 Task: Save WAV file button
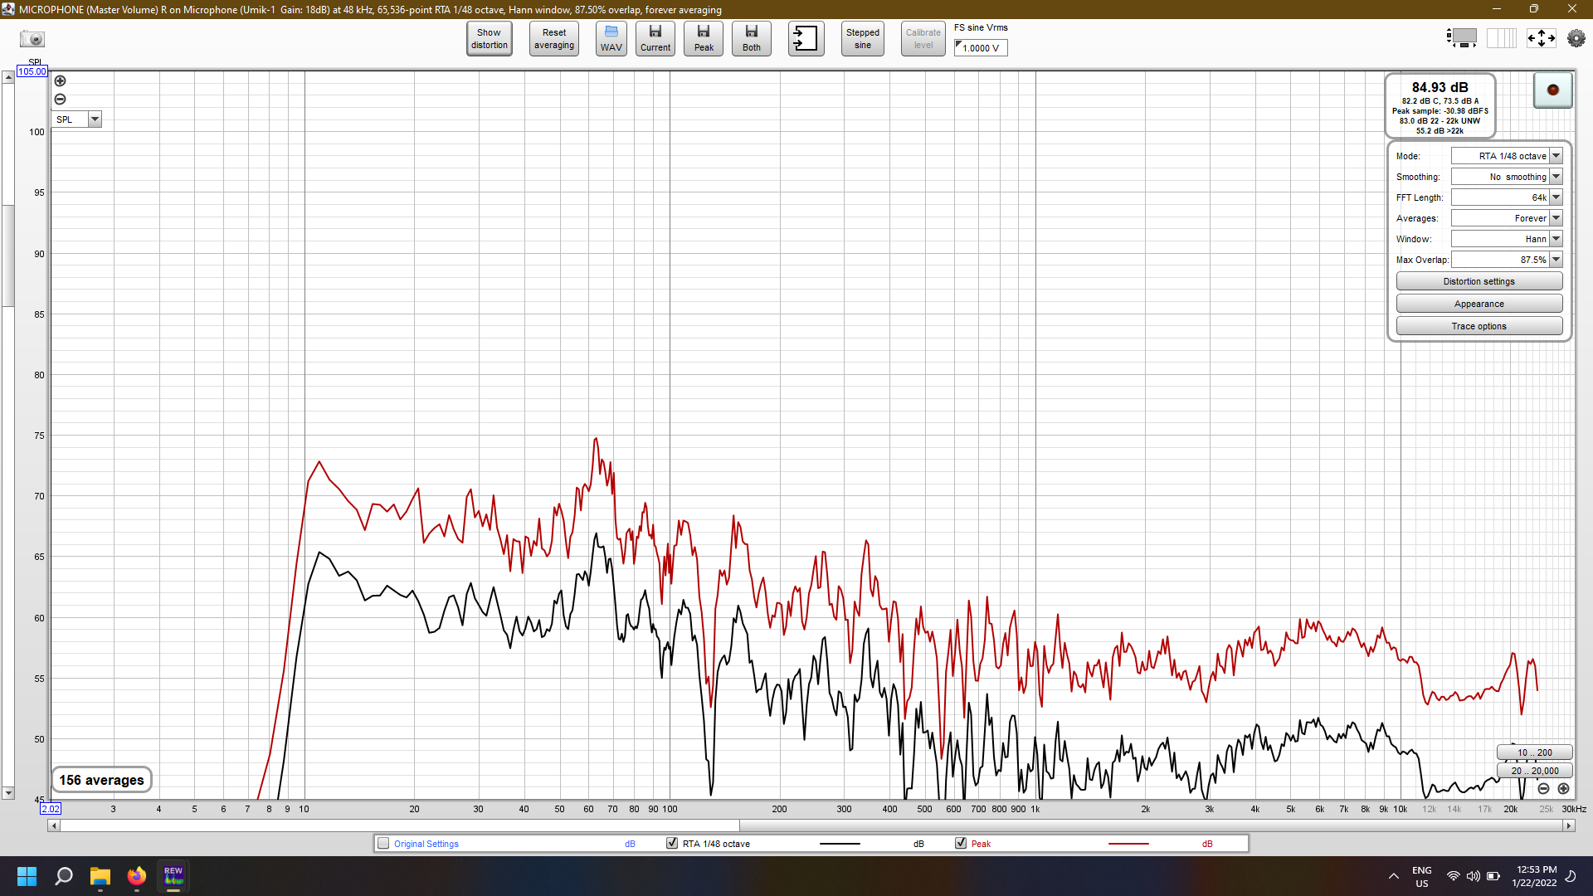[x=611, y=39]
